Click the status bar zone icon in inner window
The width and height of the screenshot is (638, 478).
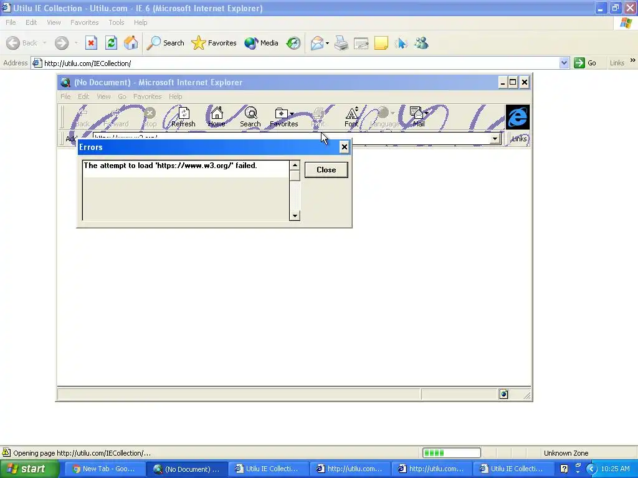pyautogui.click(x=503, y=394)
